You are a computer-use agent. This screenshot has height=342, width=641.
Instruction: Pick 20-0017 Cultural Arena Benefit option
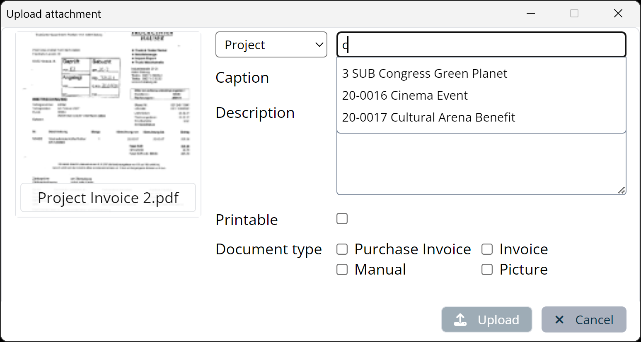pos(428,117)
